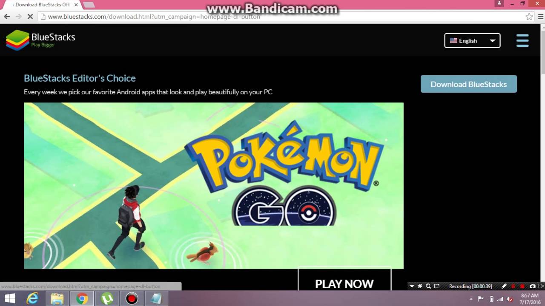This screenshot has width=545, height=306.
Task: Stop the page load with the X button
Action: click(30, 17)
